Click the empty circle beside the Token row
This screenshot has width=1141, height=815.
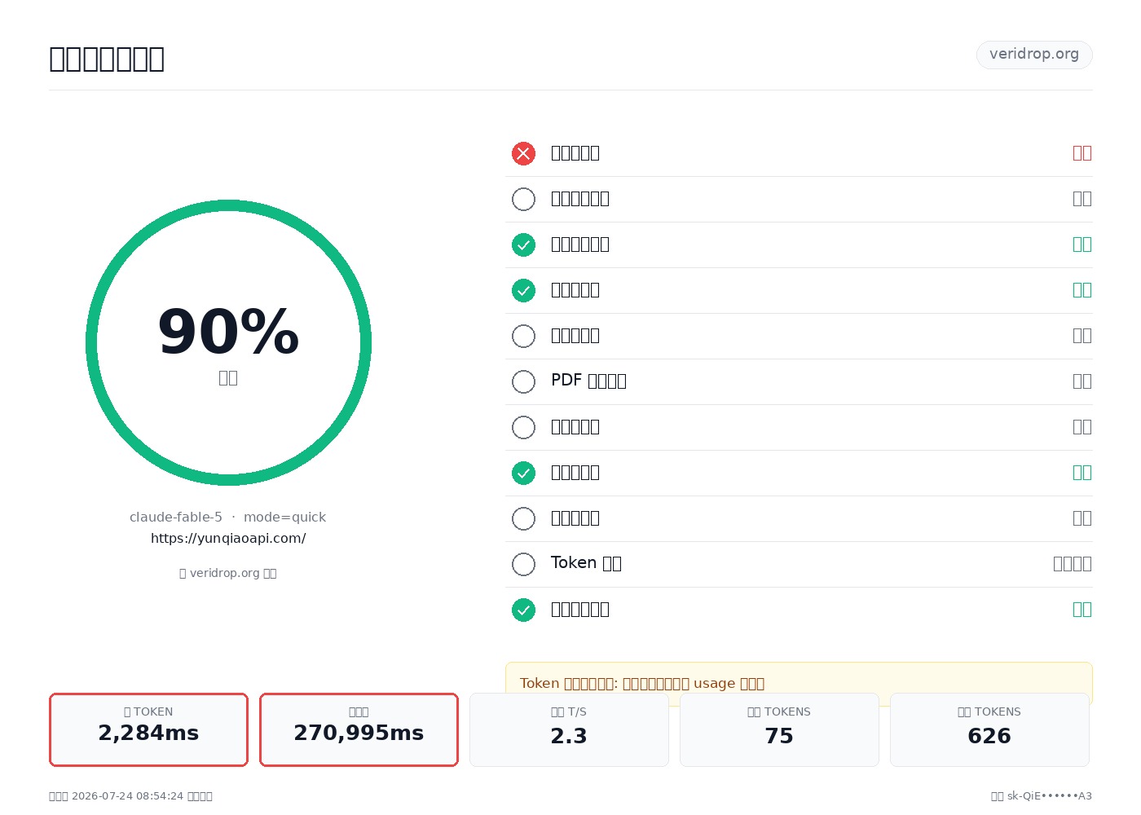click(523, 564)
